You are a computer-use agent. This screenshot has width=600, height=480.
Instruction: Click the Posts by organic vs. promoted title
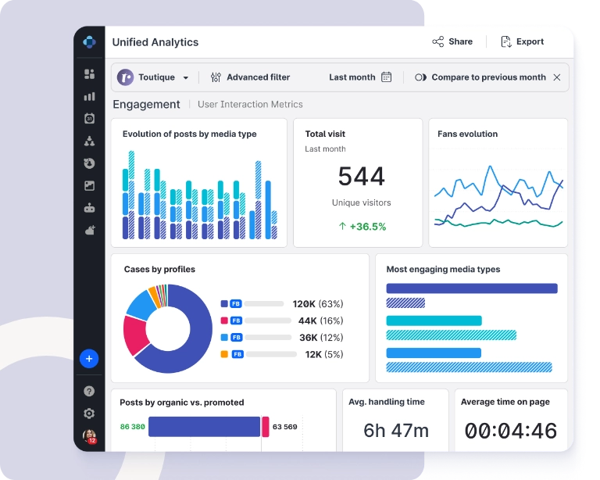[x=182, y=403]
